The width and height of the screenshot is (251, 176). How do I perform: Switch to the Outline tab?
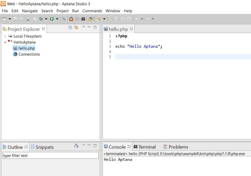pos(15,147)
